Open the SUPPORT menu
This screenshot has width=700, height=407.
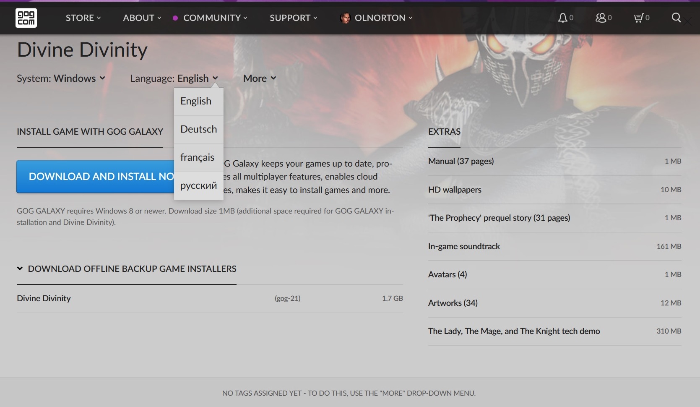pyautogui.click(x=293, y=18)
